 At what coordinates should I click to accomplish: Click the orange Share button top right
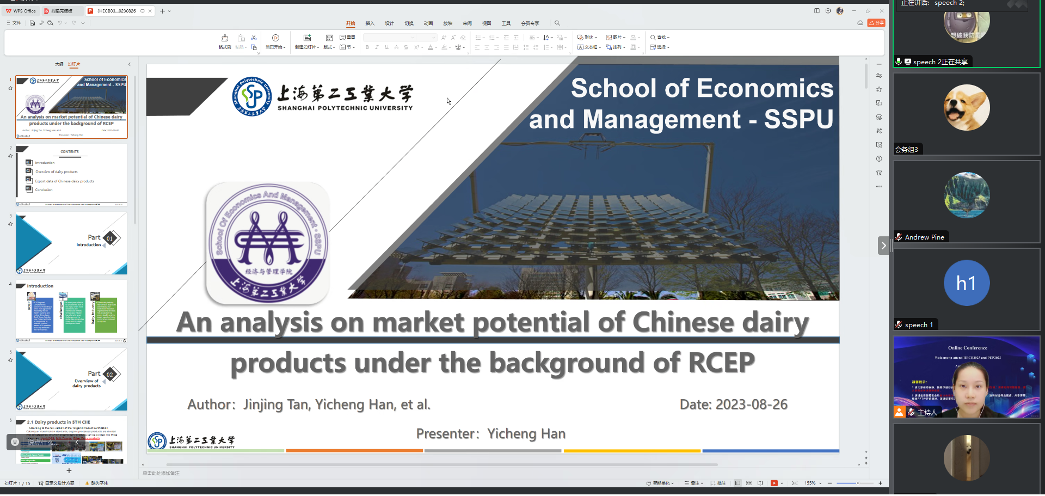click(876, 23)
